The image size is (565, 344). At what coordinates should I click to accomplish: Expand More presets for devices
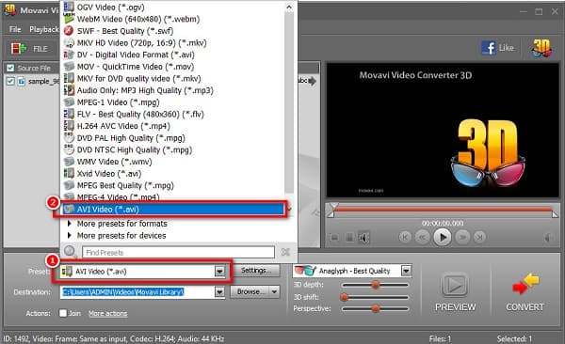121,236
